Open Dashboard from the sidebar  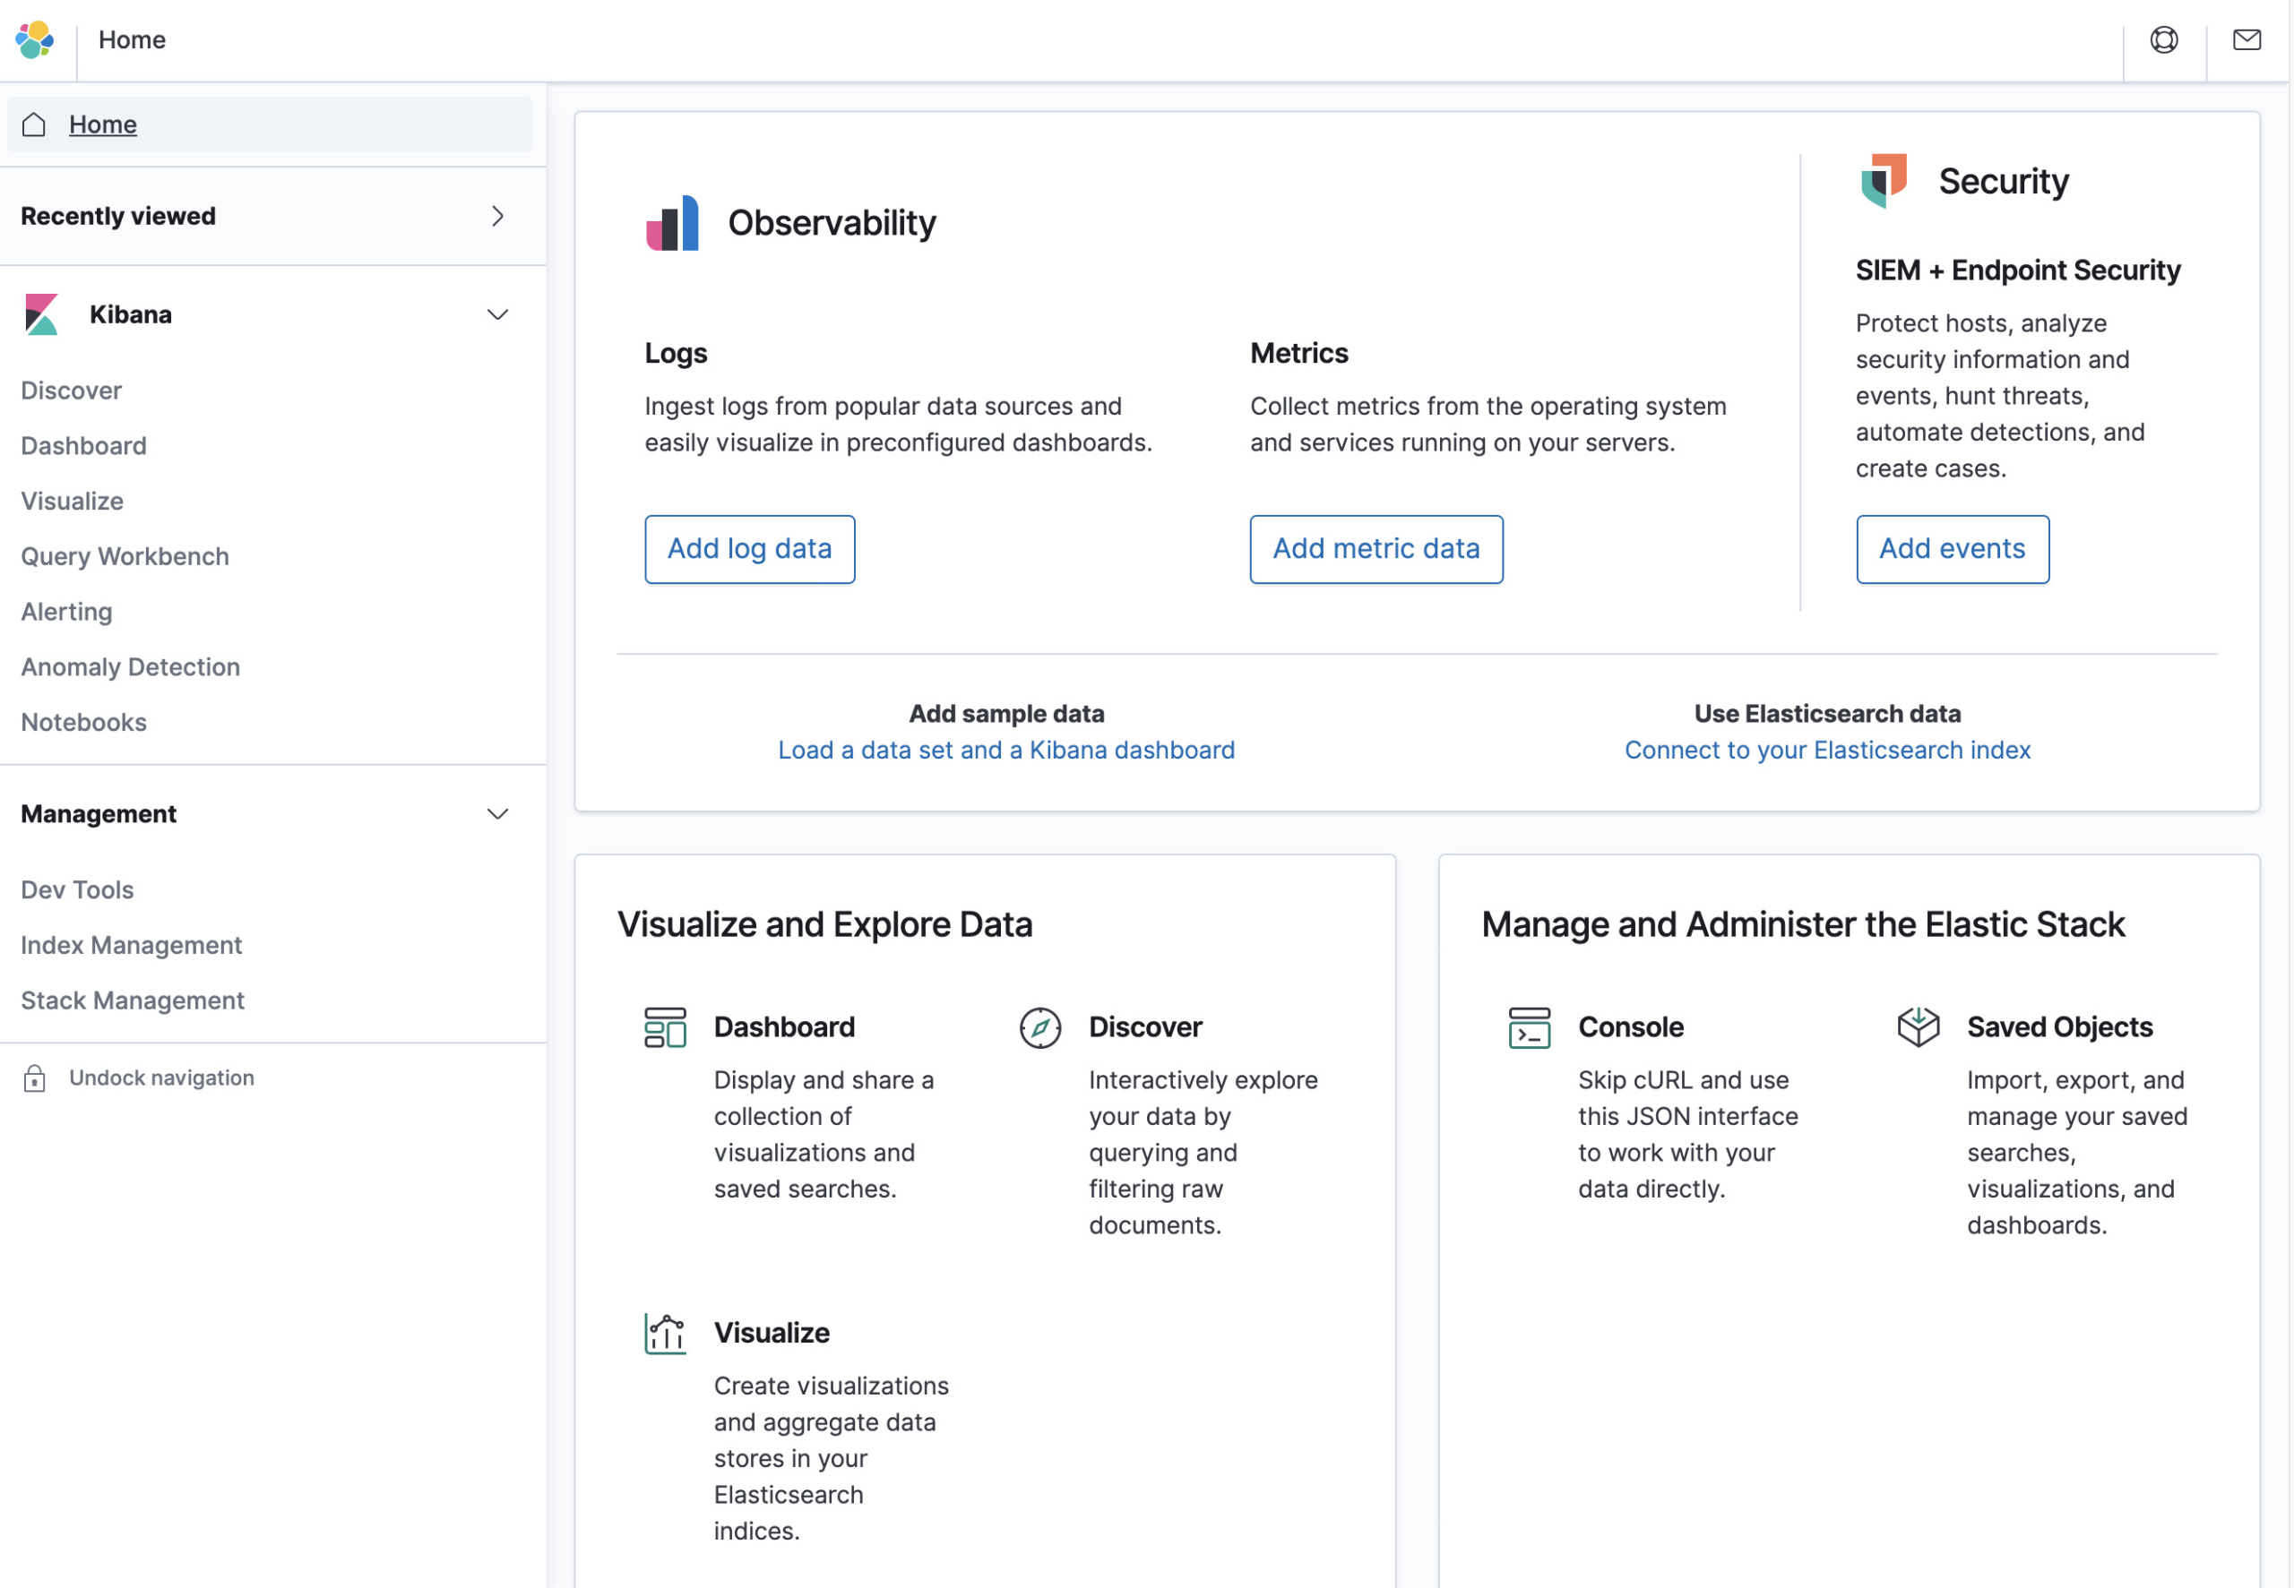[x=83, y=446]
